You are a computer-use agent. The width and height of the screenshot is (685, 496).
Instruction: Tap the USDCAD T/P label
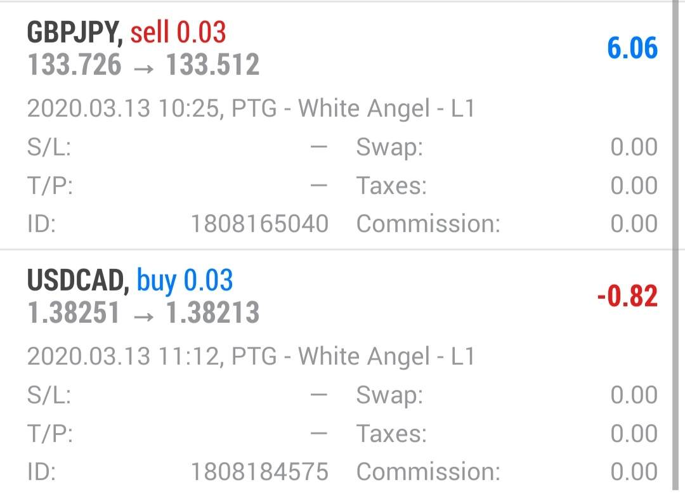pyautogui.click(x=50, y=434)
